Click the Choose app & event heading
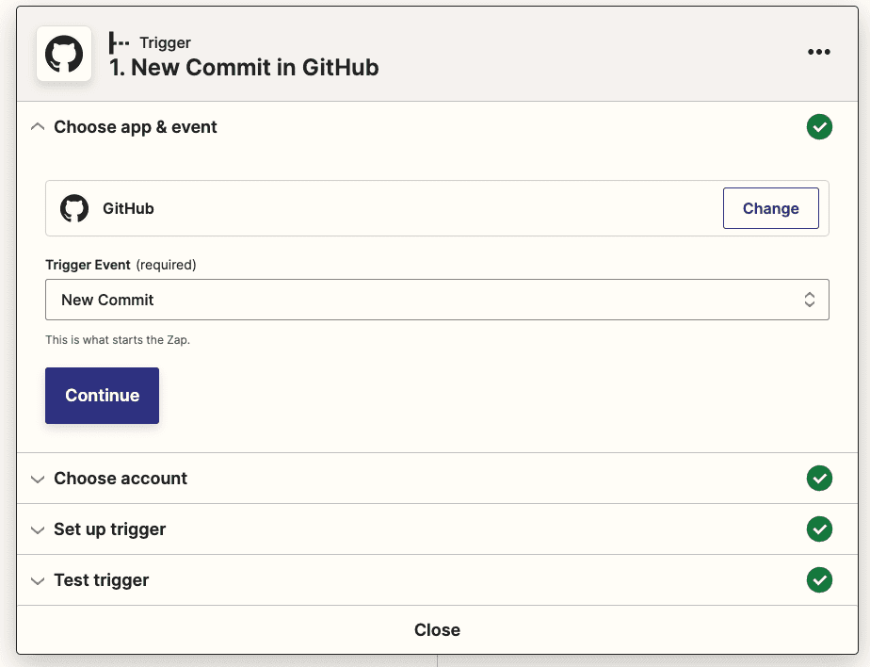Screen dimensions: 870x667 (x=136, y=127)
